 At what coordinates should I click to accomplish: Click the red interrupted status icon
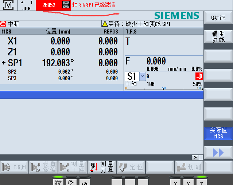point(3,24)
